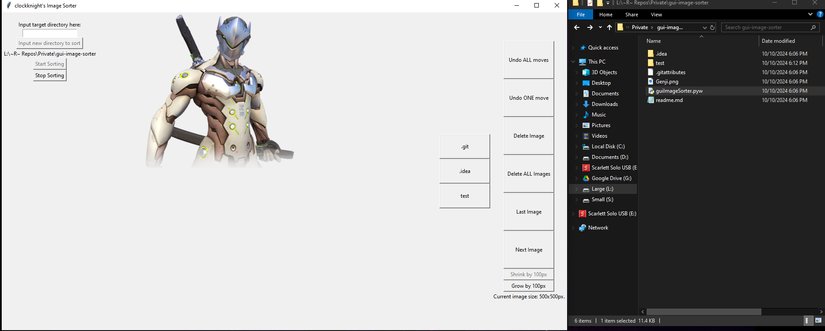Click the horizontal scrollbar in the file list
This screenshot has width=825, height=331.
coord(704,312)
